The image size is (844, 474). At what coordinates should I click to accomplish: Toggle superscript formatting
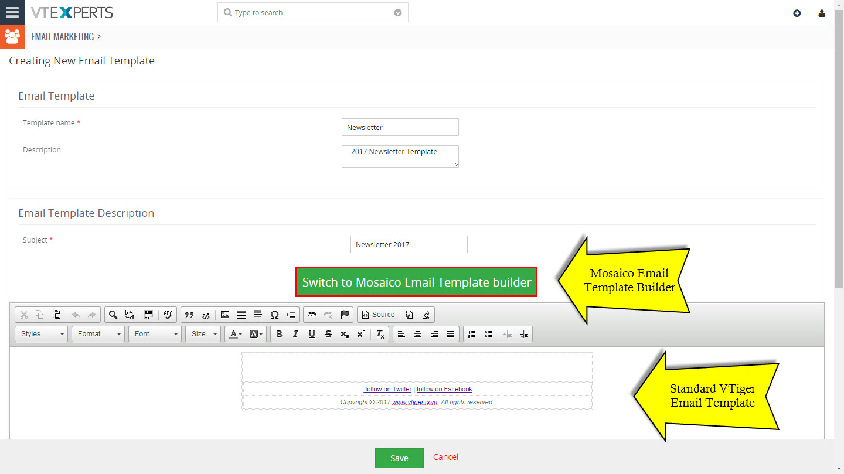tap(361, 334)
